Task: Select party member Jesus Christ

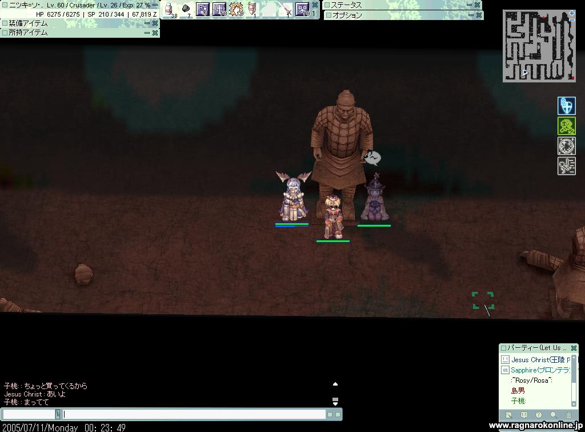Action: click(541, 360)
